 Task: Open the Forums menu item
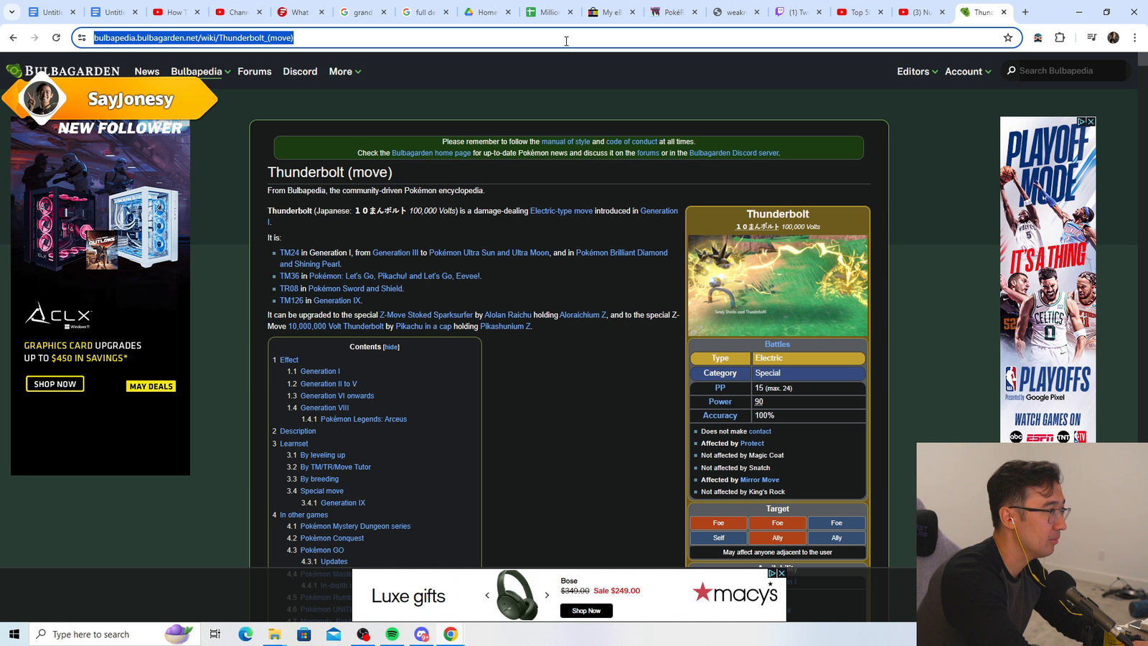[255, 71]
